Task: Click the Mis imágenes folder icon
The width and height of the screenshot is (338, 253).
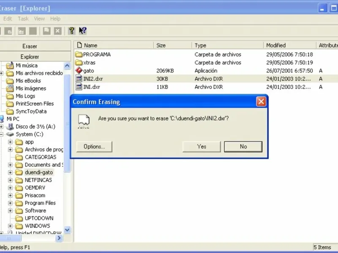Action: point(10,88)
